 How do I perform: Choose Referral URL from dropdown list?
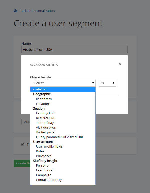45,118
